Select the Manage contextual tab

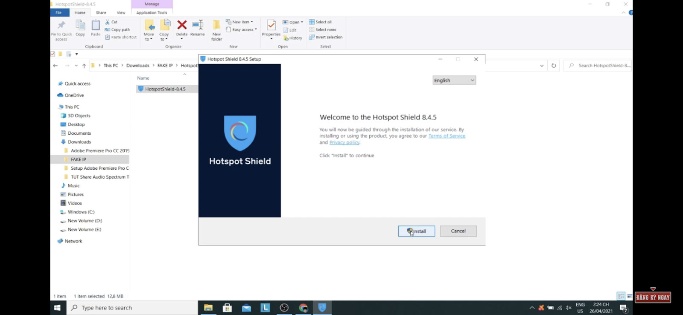(x=152, y=4)
